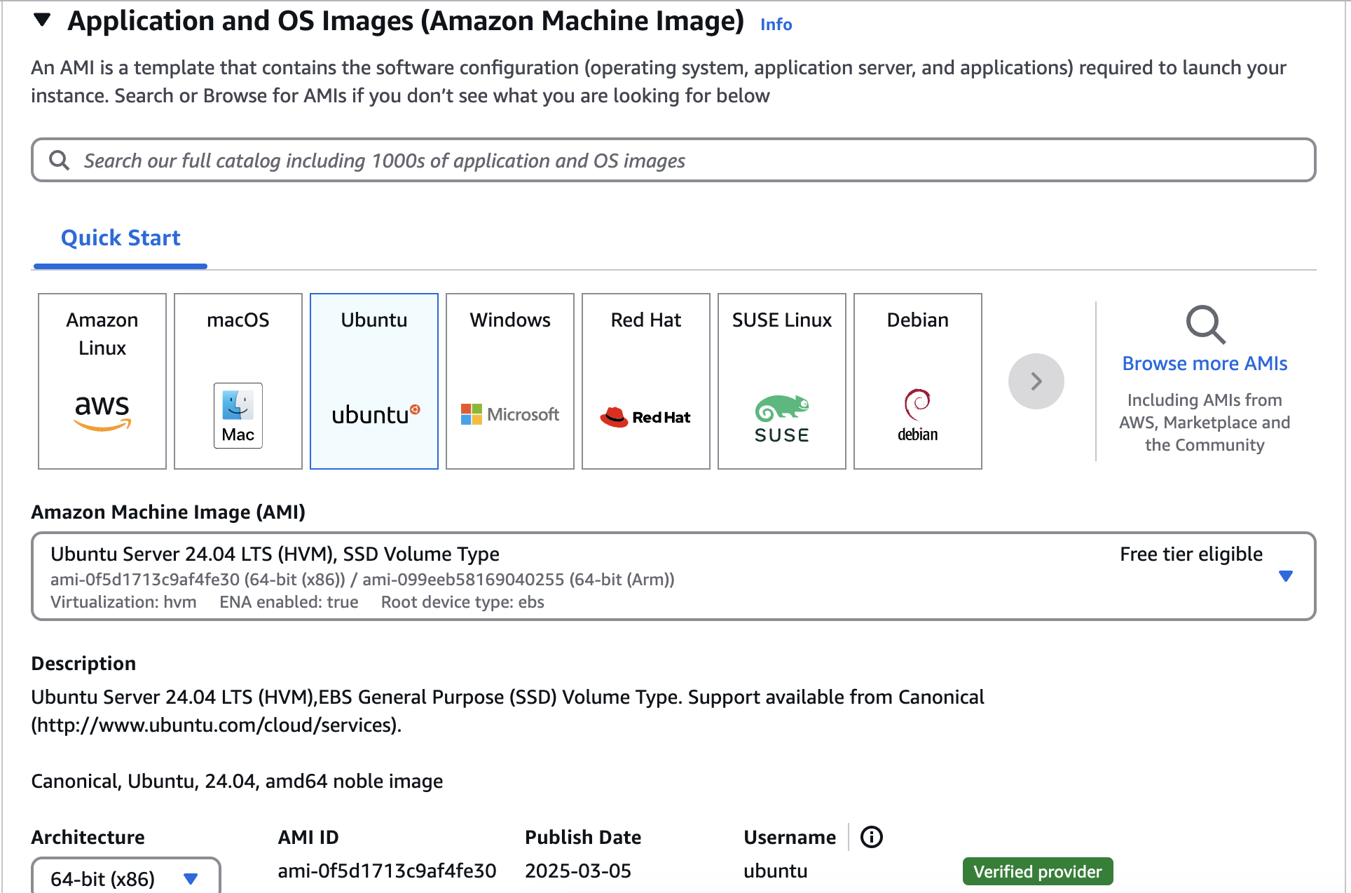Image resolution: width=1351 pixels, height=893 pixels.
Task: Select the Ubuntu AMI tile
Action: pos(374,381)
